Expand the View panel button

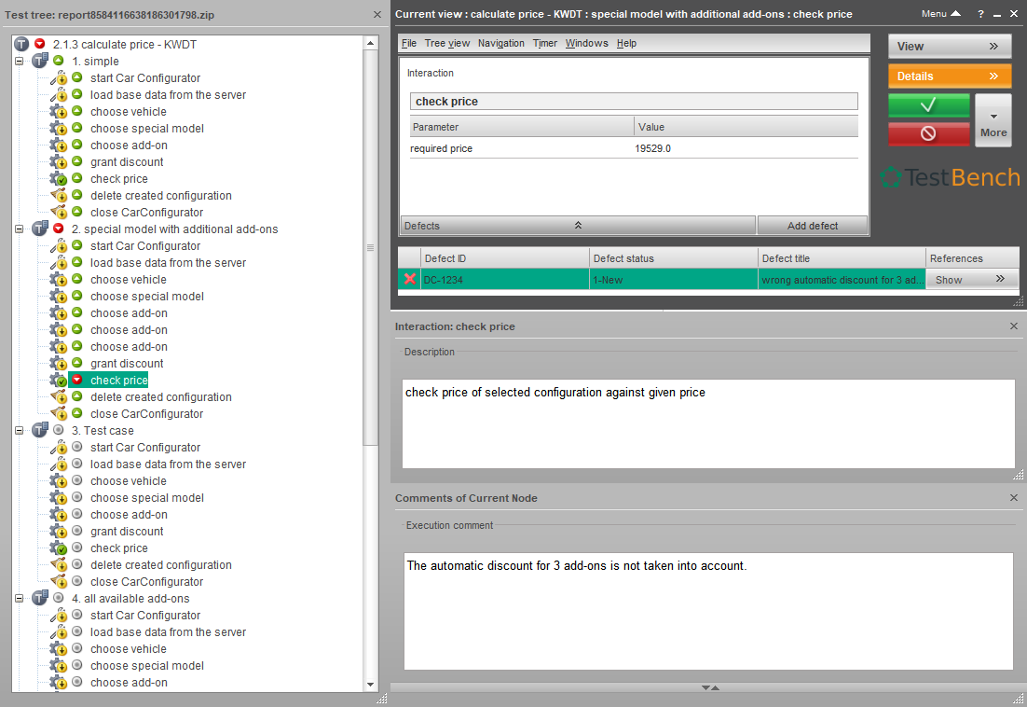(x=949, y=47)
